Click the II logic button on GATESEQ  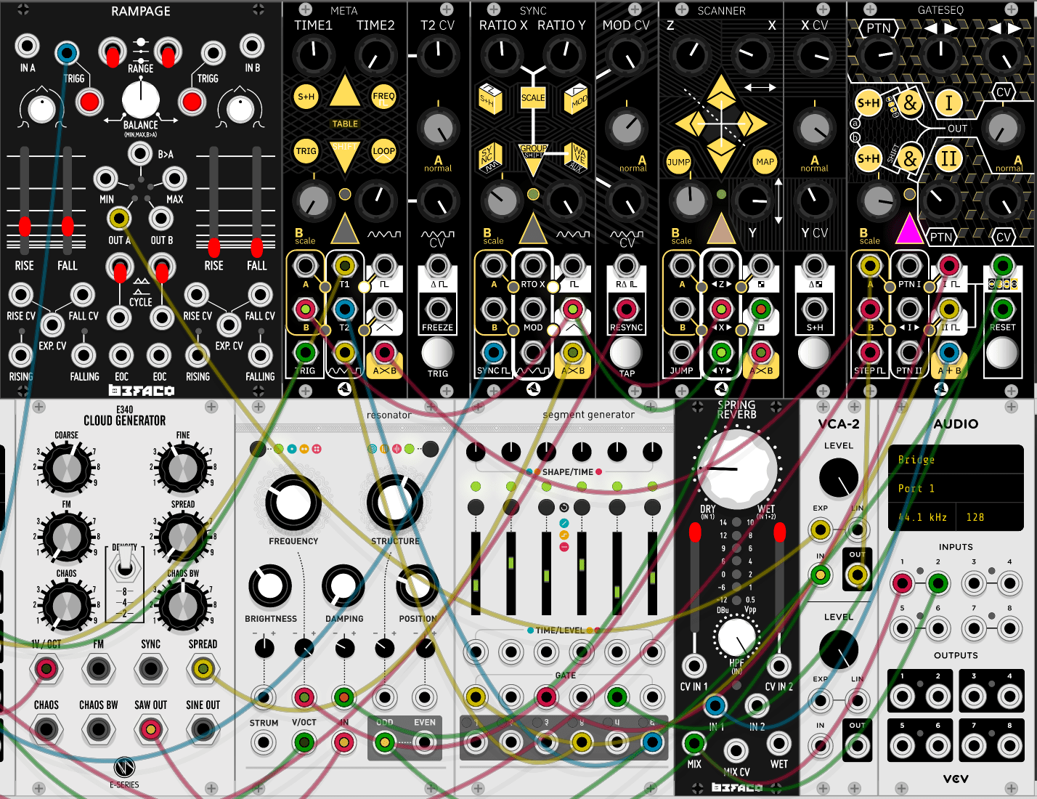[948, 158]
